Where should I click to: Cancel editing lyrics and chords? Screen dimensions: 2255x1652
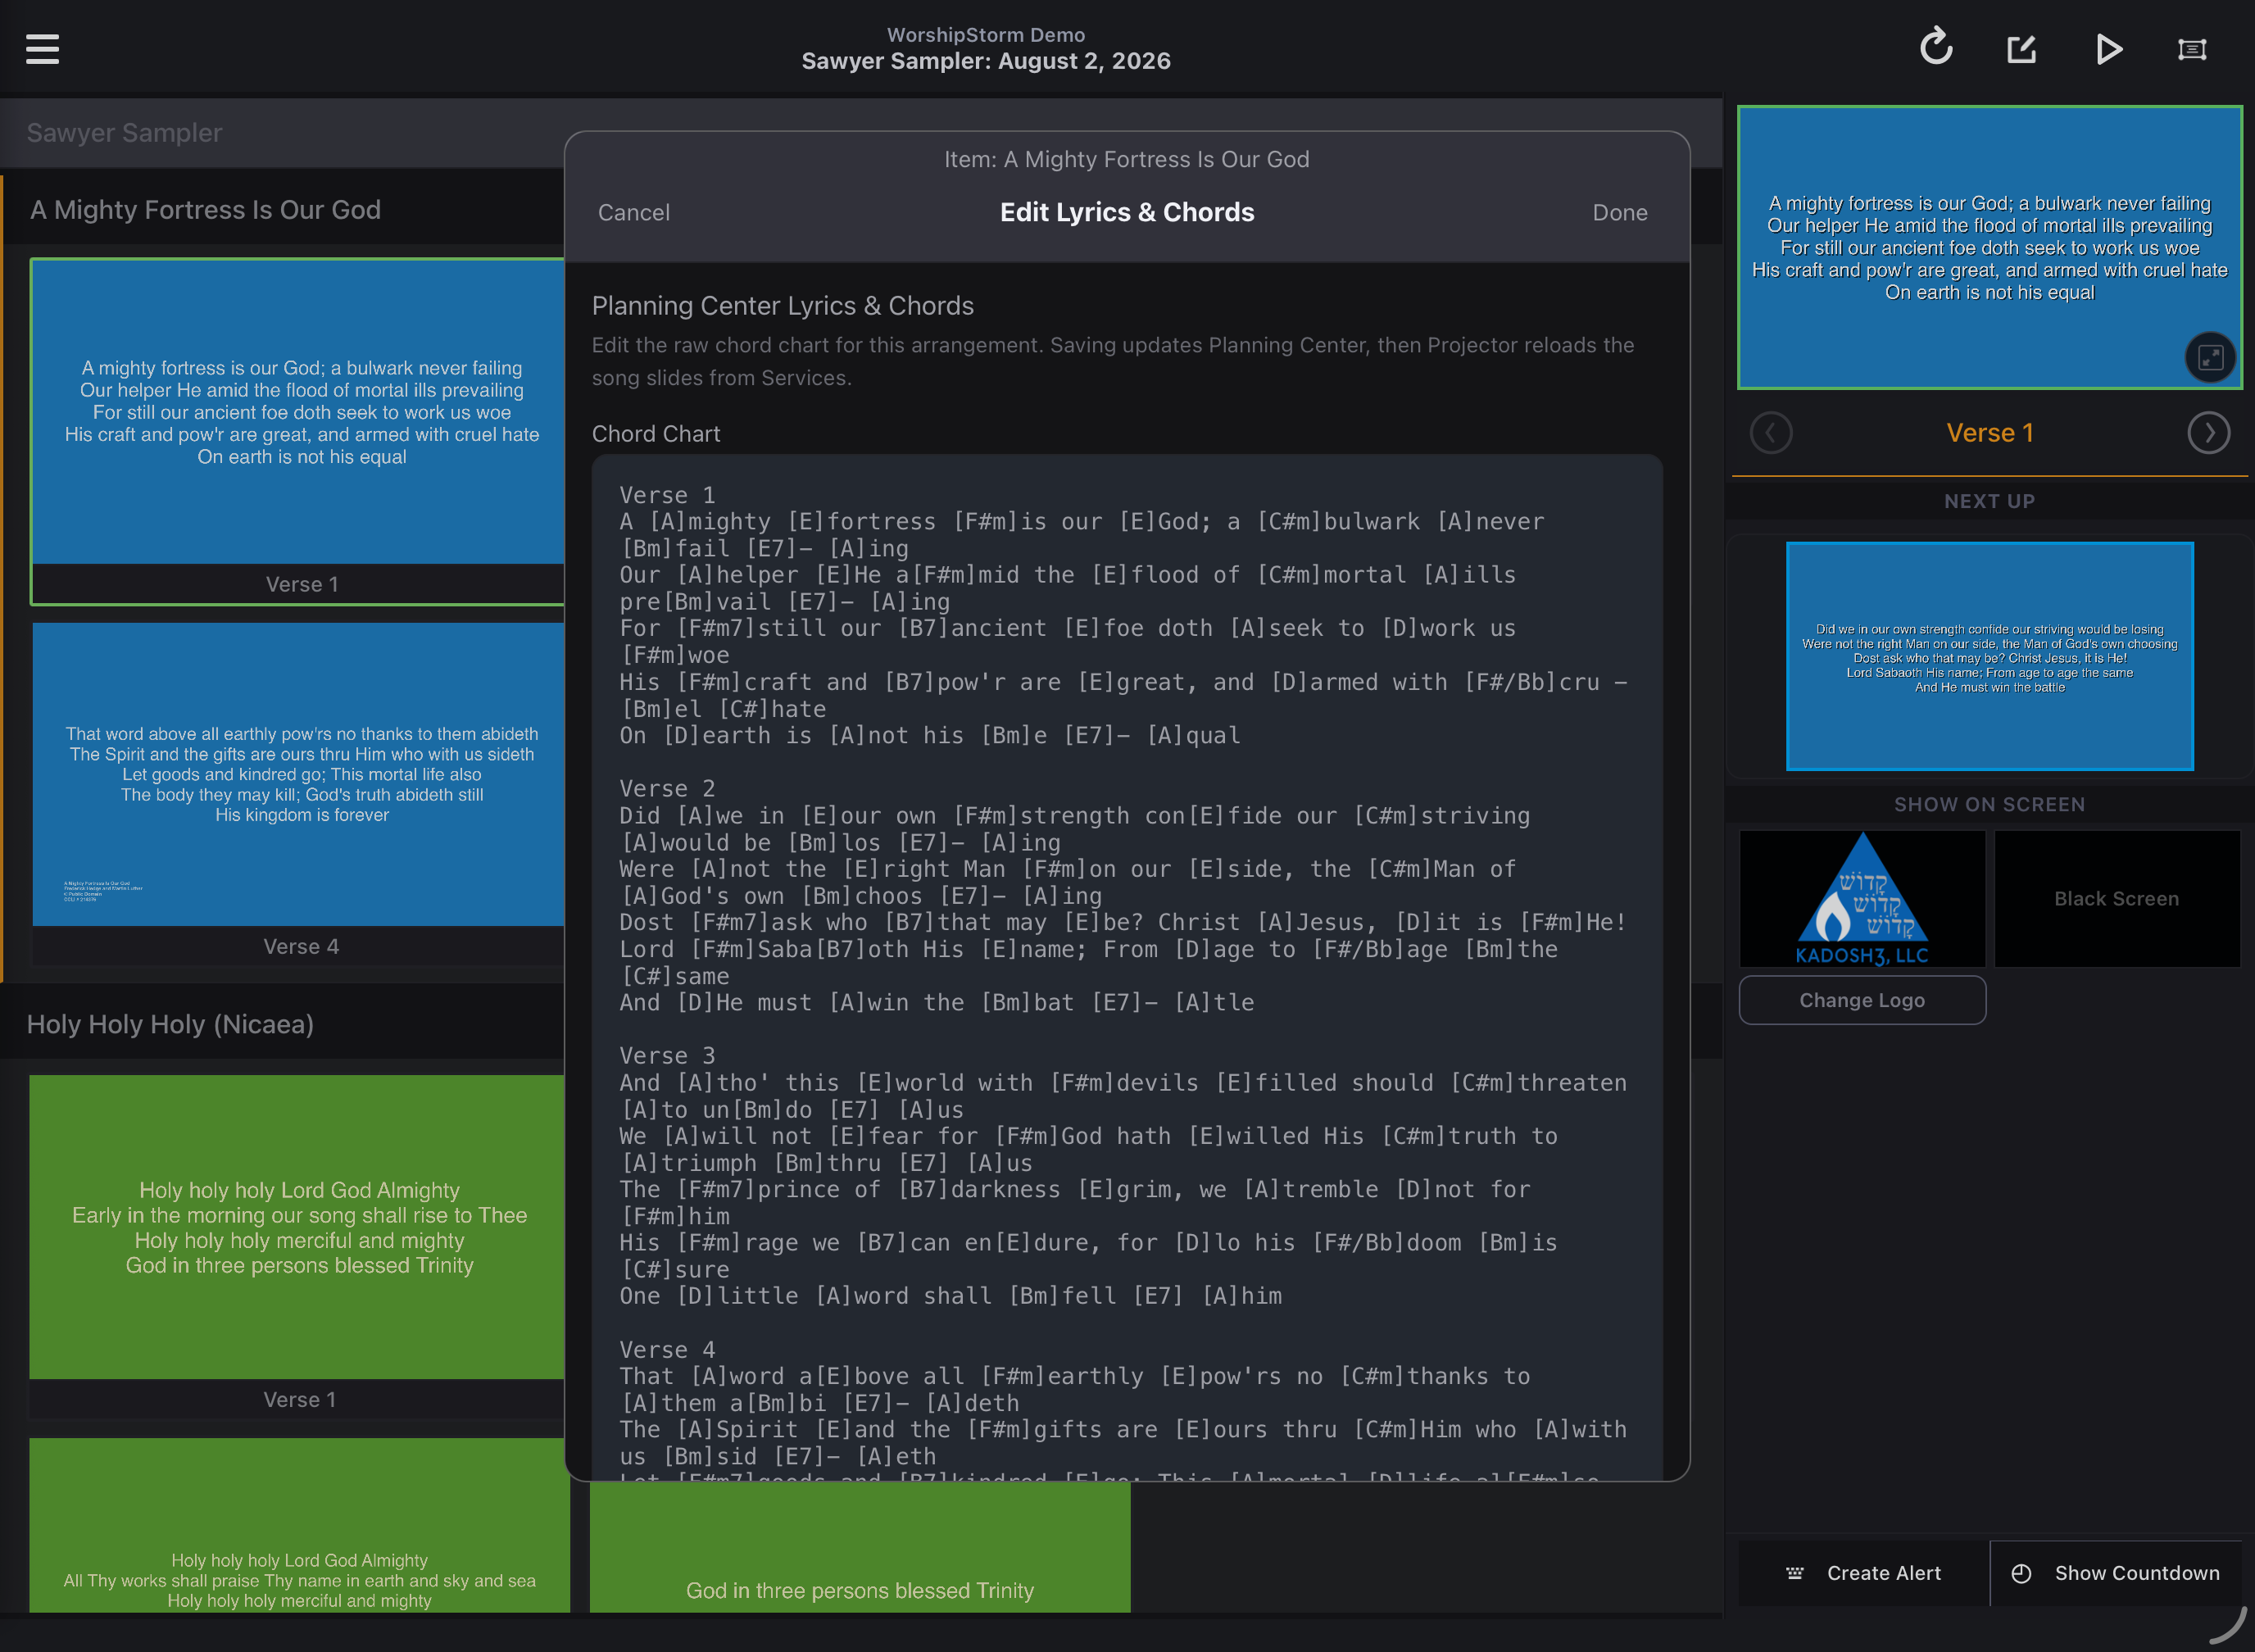pos(634,212)
